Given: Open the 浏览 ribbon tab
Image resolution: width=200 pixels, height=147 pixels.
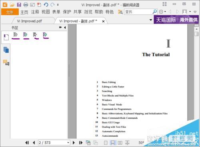Looking at the screenshot, I should coord(88,12).
